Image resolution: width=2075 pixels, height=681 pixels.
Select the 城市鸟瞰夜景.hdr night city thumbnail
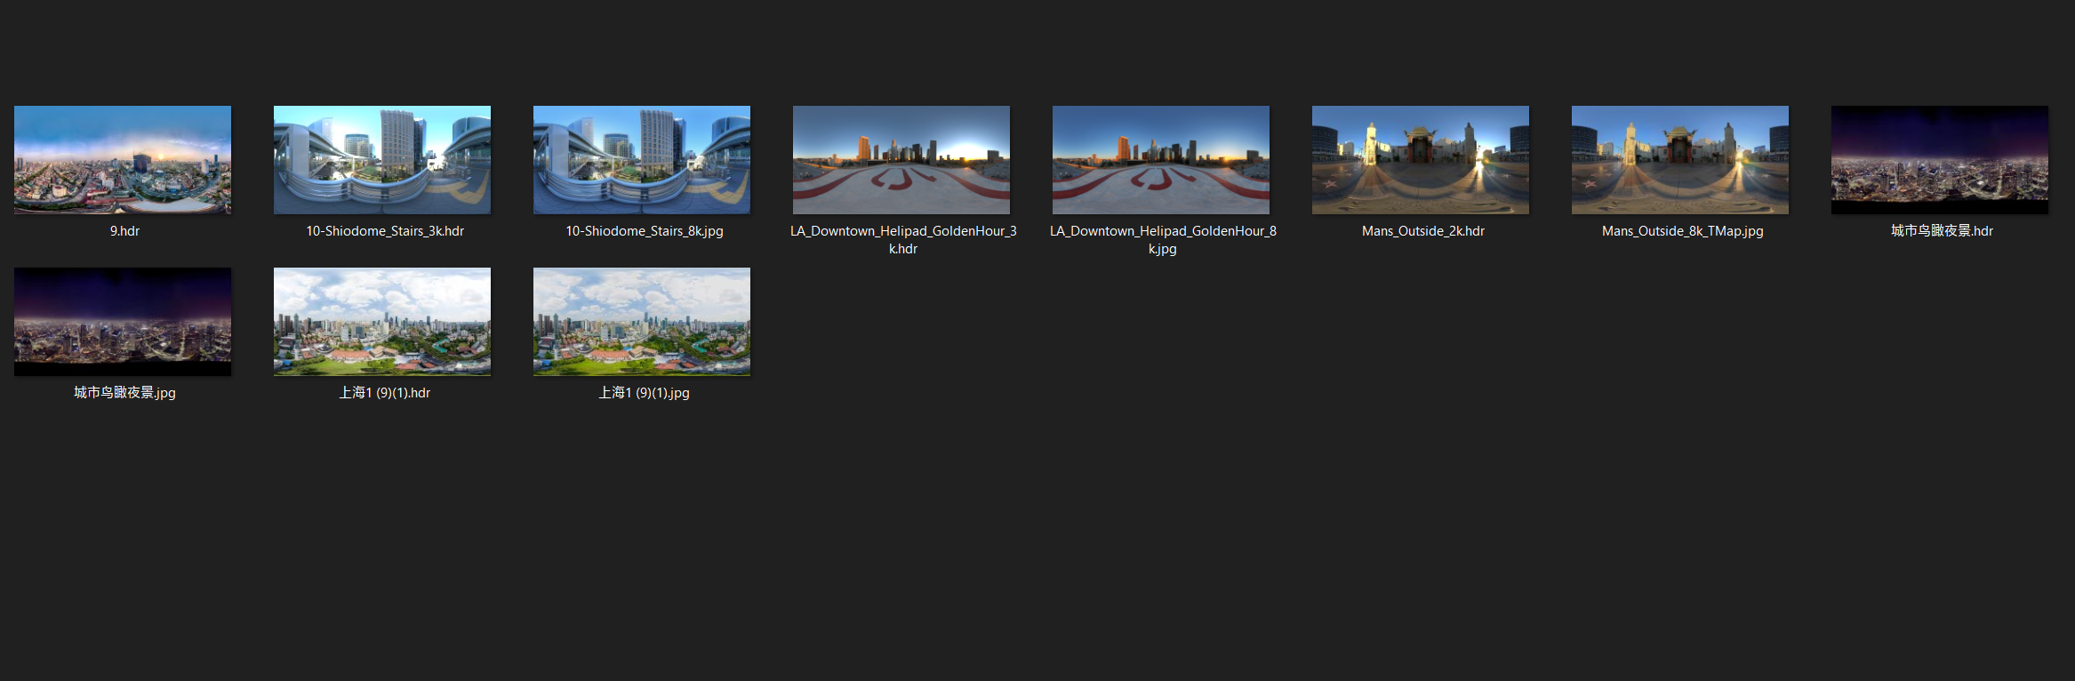tap(1940, 160)
